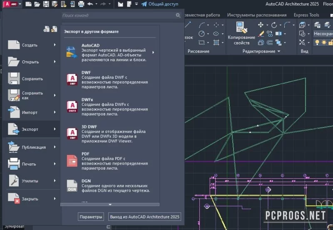Click the AutoCAD application menu button
The height and width of the screenshot is (230, 333).
(x=12, y=4)
